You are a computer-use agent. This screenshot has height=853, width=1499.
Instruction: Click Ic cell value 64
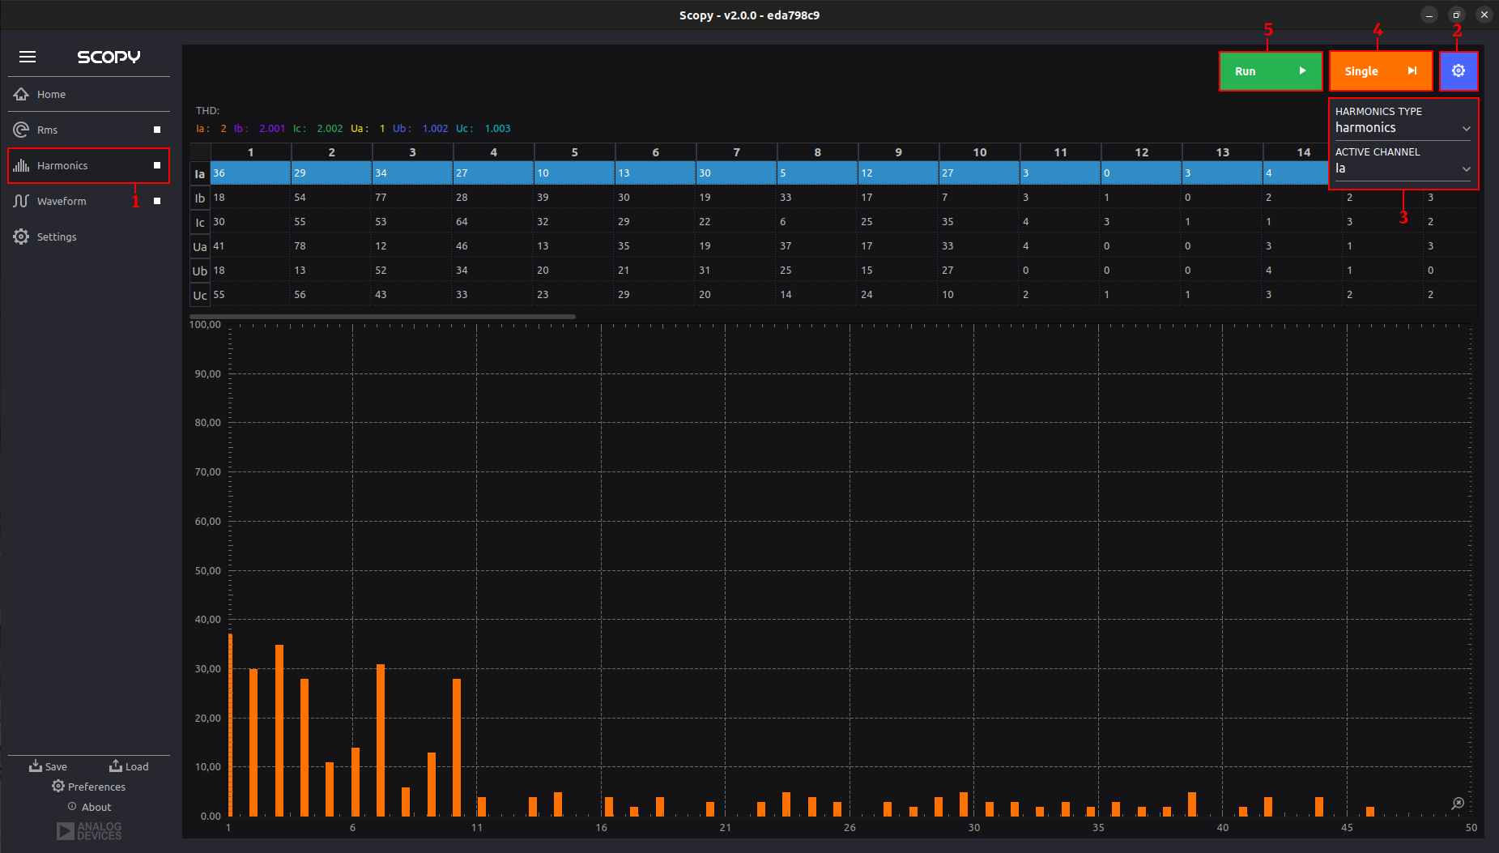493,222
